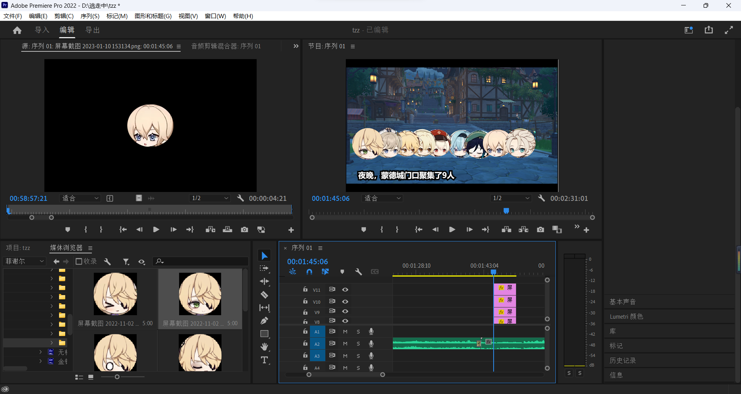This screenshot has width=741, height=394.
Task: Expand the 无 project item
Action: [41, 352]
